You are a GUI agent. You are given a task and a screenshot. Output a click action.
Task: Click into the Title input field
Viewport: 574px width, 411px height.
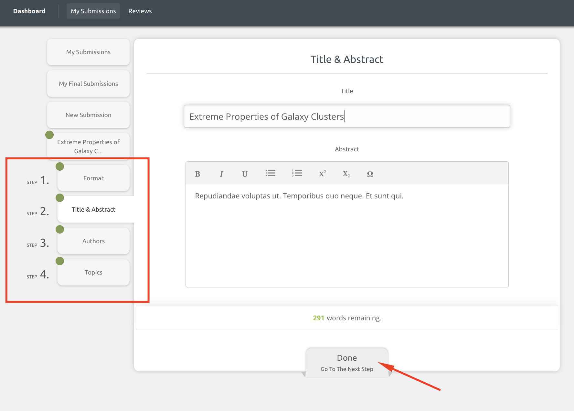pos(347,116)
